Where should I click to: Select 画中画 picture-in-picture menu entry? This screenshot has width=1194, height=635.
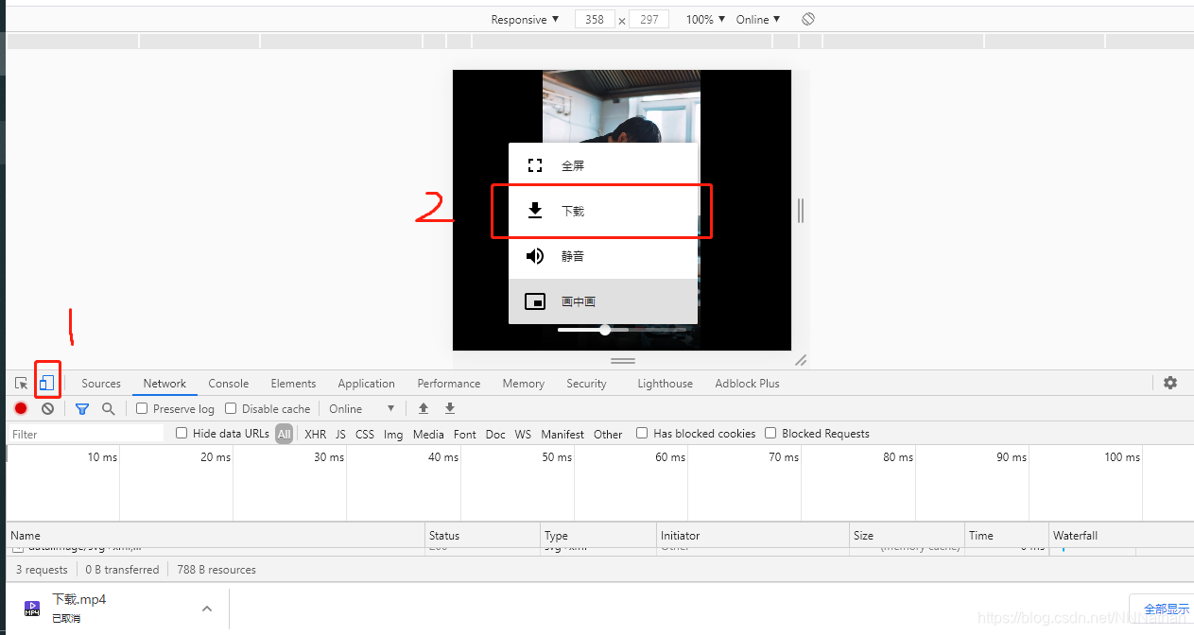(x=603, y=301)
